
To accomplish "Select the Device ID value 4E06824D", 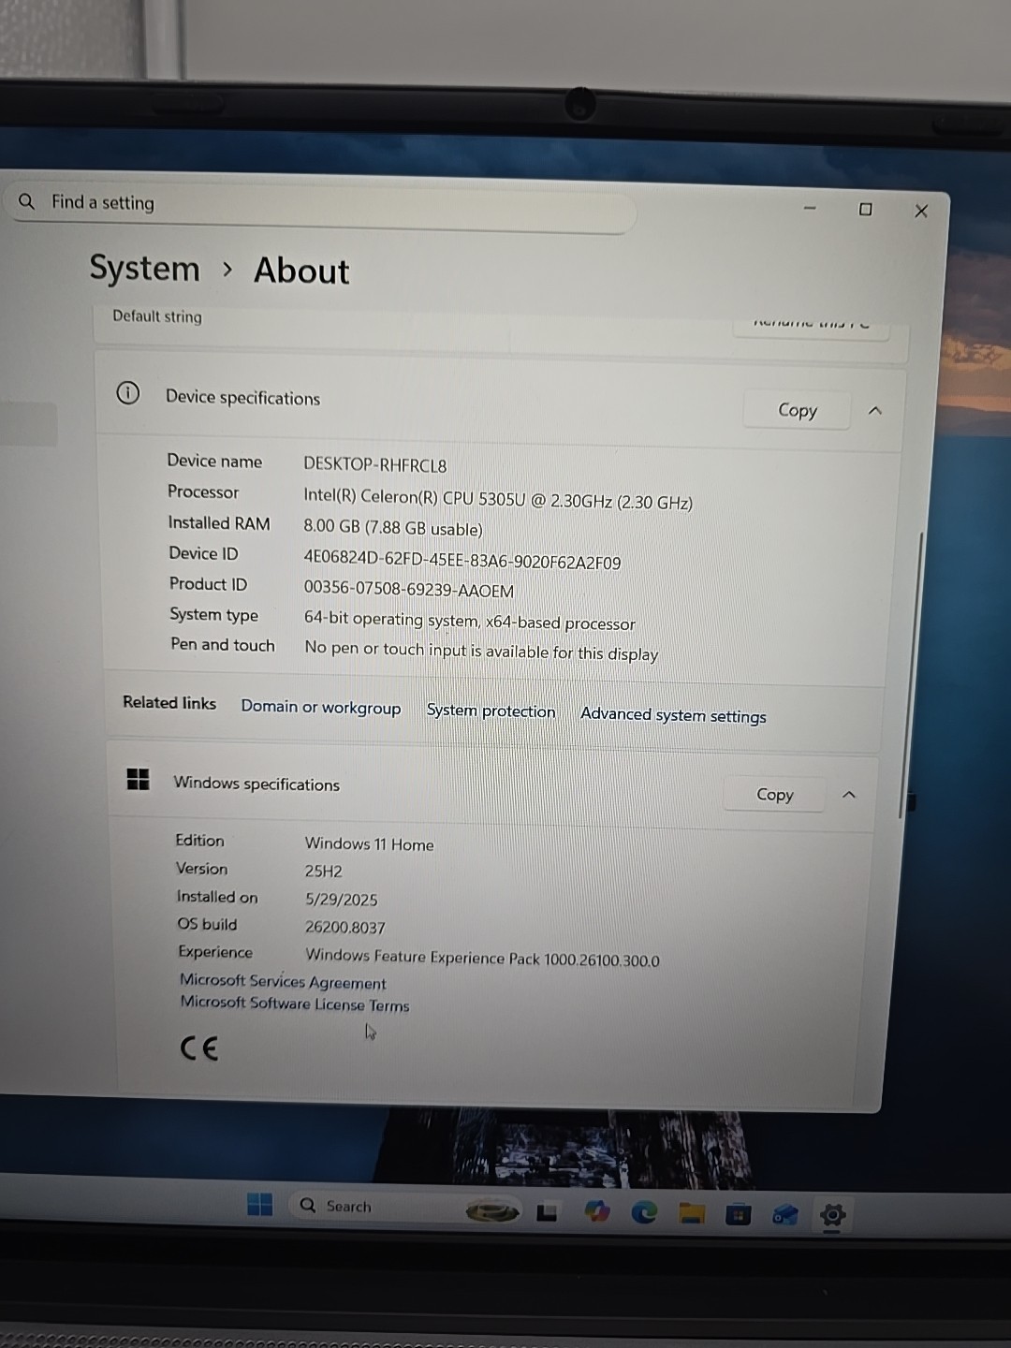I will pyautogui.click(x=462, y=562).
